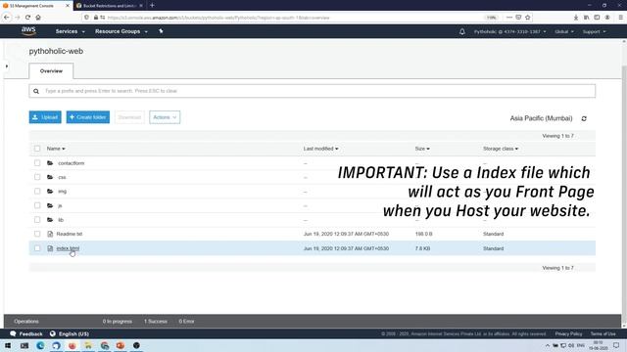Viewport: 627px width, 352px height.
Task: Focus the prefix search input field
Action: (x=312, y=91)
